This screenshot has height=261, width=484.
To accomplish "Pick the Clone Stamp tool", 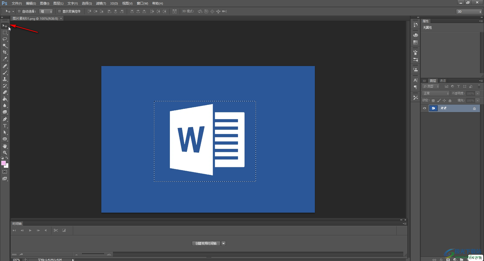I will coord(5,79).
